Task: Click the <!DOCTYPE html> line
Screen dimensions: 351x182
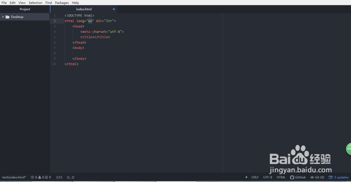Action: [x=79, y=15]
